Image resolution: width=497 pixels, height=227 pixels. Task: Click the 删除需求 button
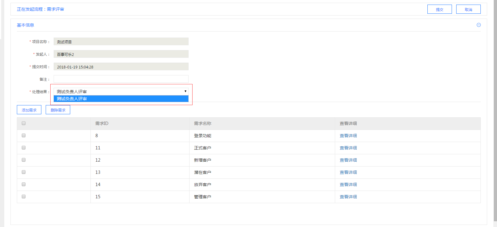tap(58, 110)
